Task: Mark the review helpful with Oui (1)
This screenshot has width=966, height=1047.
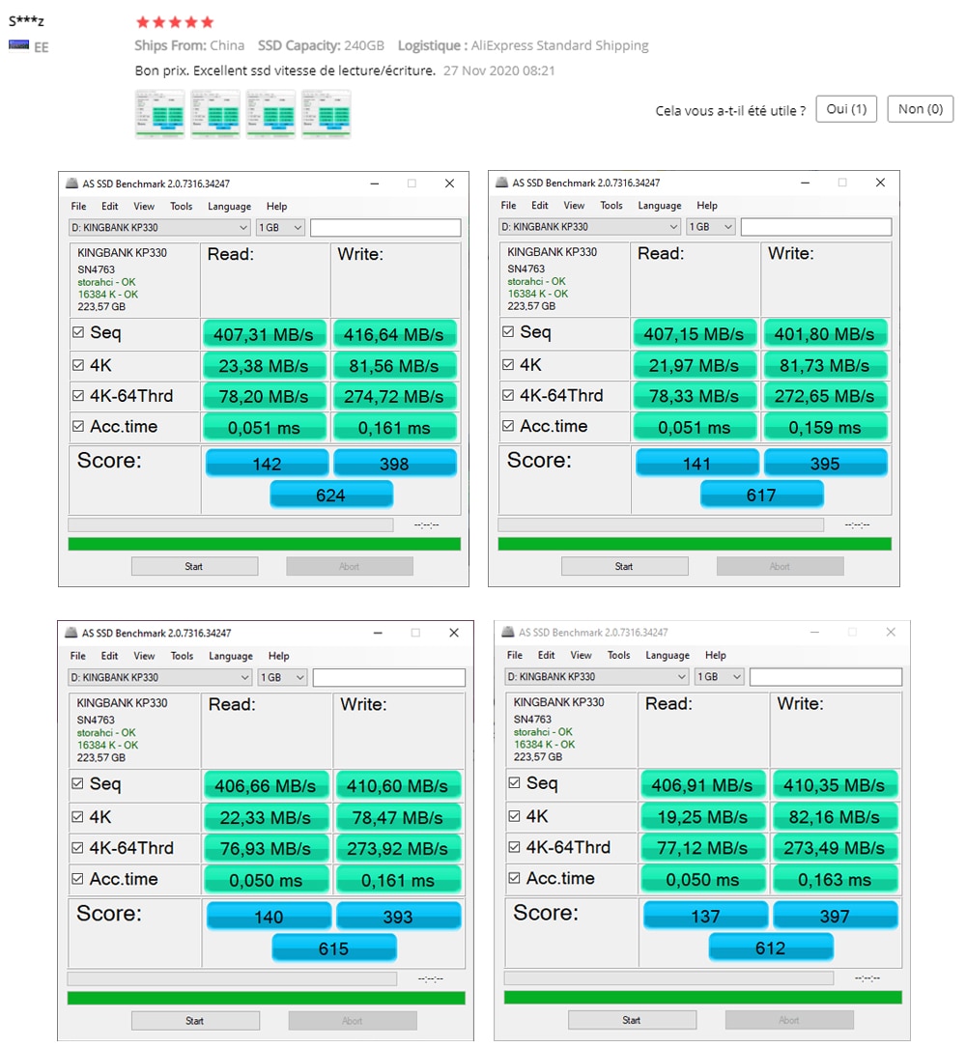Action: [846, 109]
